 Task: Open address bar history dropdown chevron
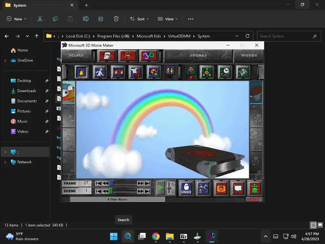(x=237, y=36)
